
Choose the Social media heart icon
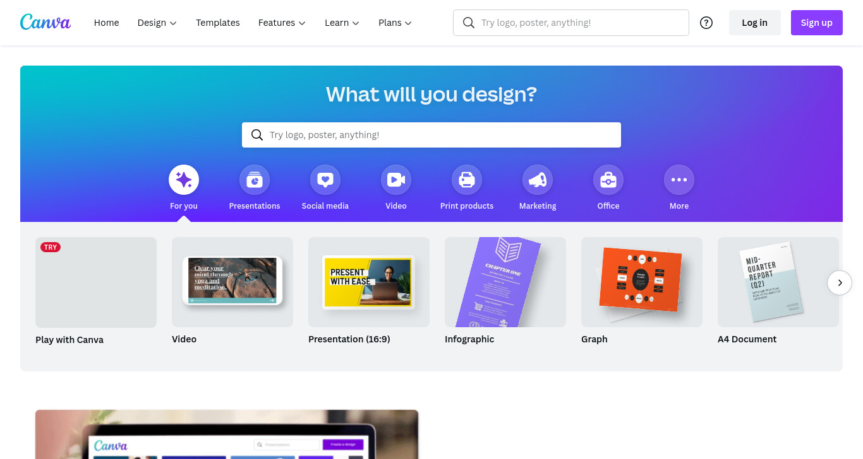[x=325, y=180]
